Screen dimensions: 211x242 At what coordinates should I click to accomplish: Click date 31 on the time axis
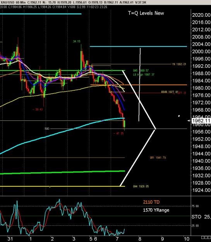point(10,239)
